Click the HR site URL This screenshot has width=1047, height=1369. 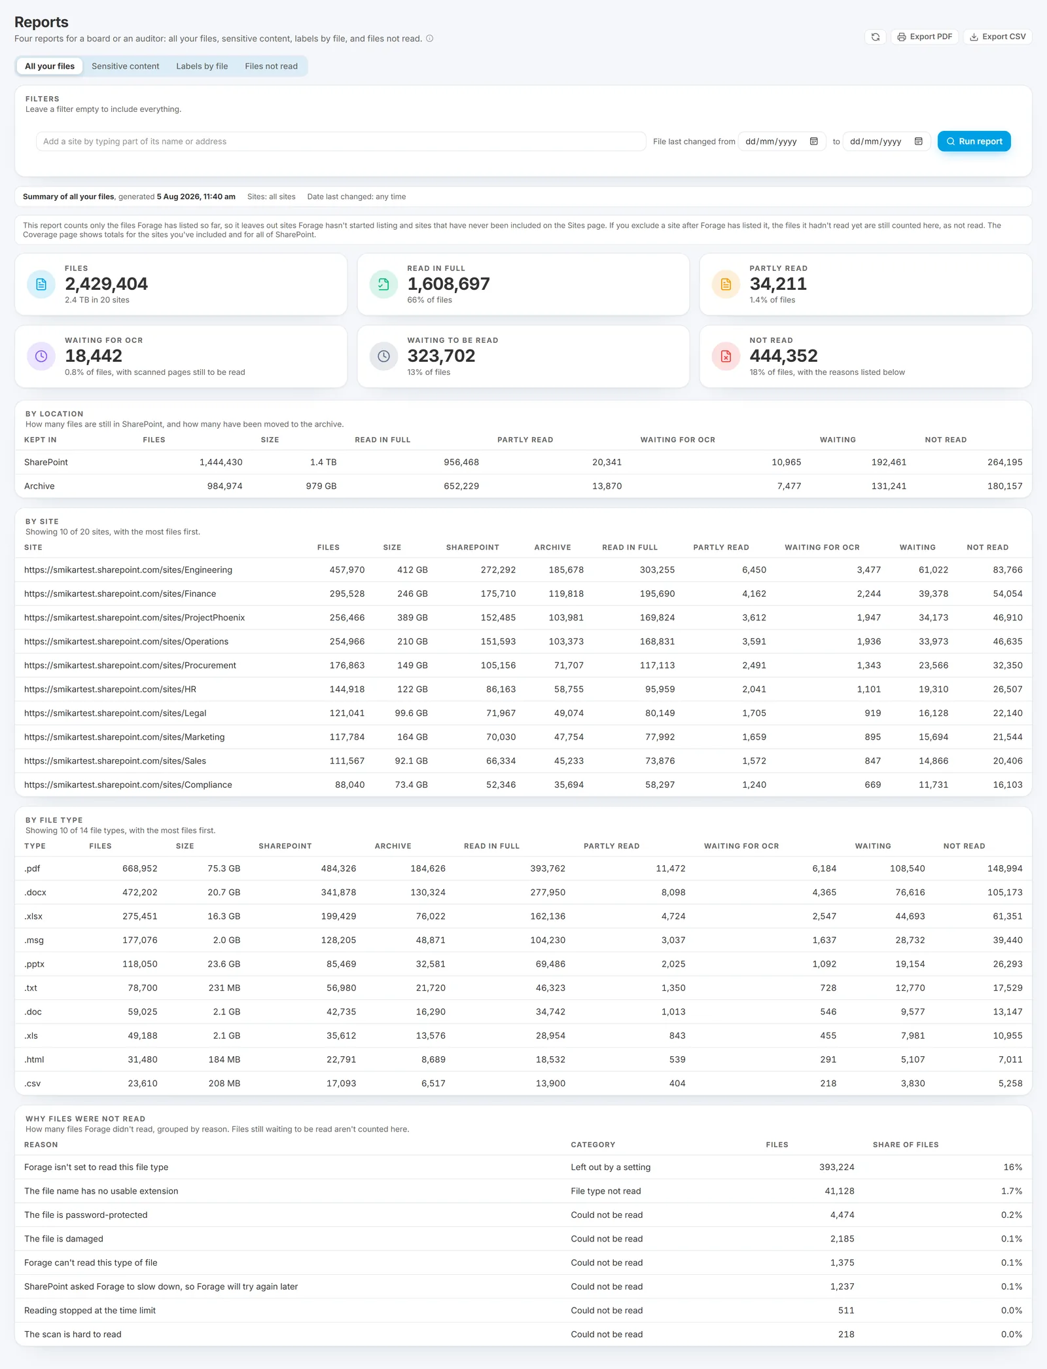110,689
